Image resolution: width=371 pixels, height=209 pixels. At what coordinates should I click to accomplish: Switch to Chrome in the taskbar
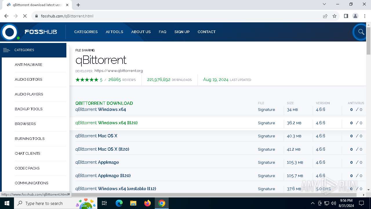point(162,203)
